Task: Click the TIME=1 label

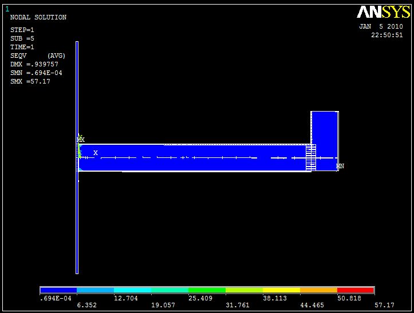Action: [x=22, y=47]
